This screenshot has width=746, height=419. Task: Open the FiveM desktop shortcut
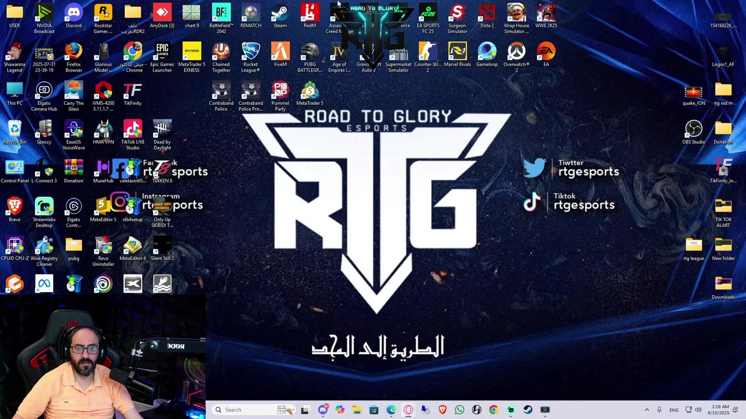(x=280, y=55)
